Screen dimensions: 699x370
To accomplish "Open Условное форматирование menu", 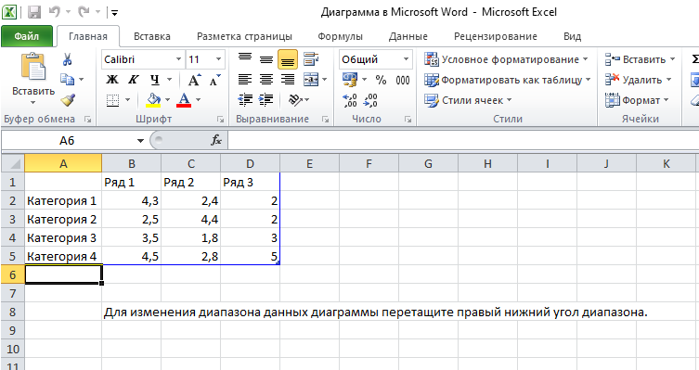I will click(x=506, y=59).
